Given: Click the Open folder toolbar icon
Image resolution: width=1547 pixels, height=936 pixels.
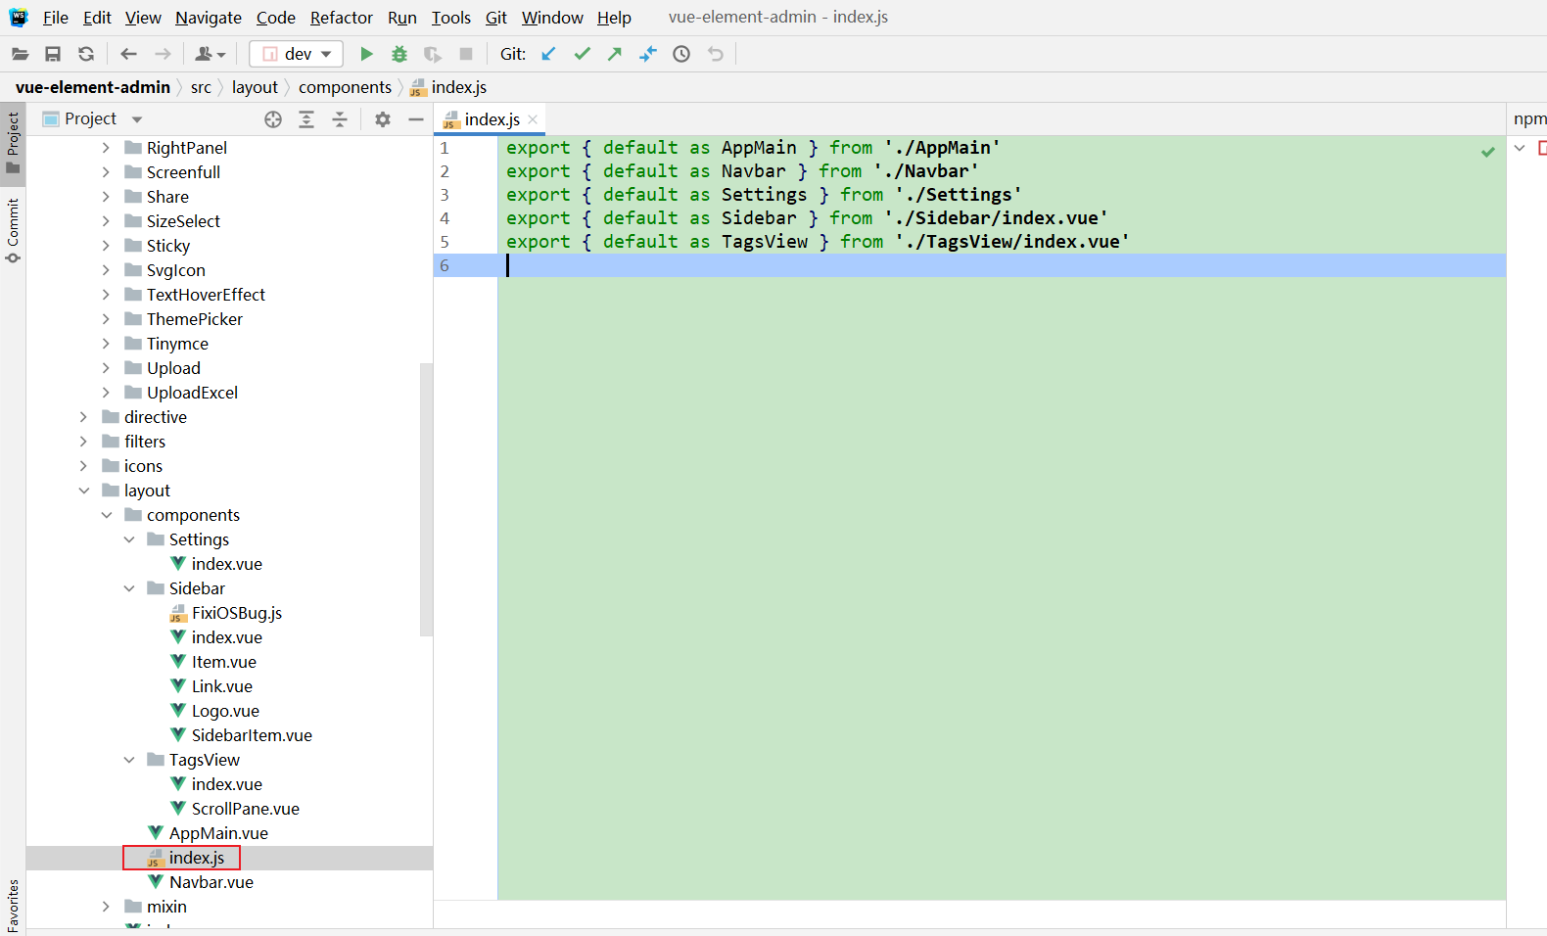Looking at the screenshot, I should pyautogui.click(x=20, y=54).
